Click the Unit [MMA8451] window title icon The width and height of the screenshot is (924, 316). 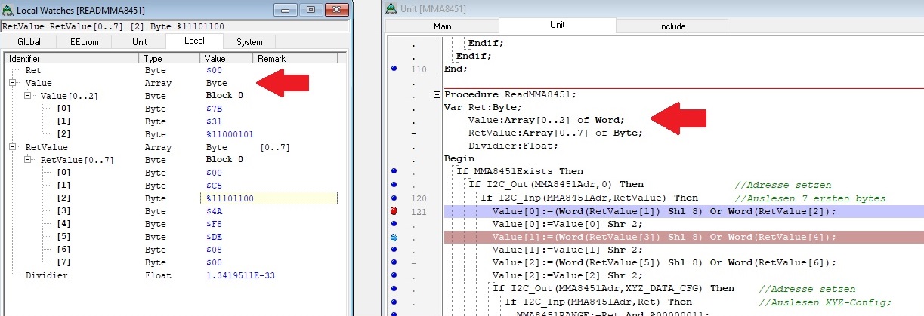[x=391, y=9]
